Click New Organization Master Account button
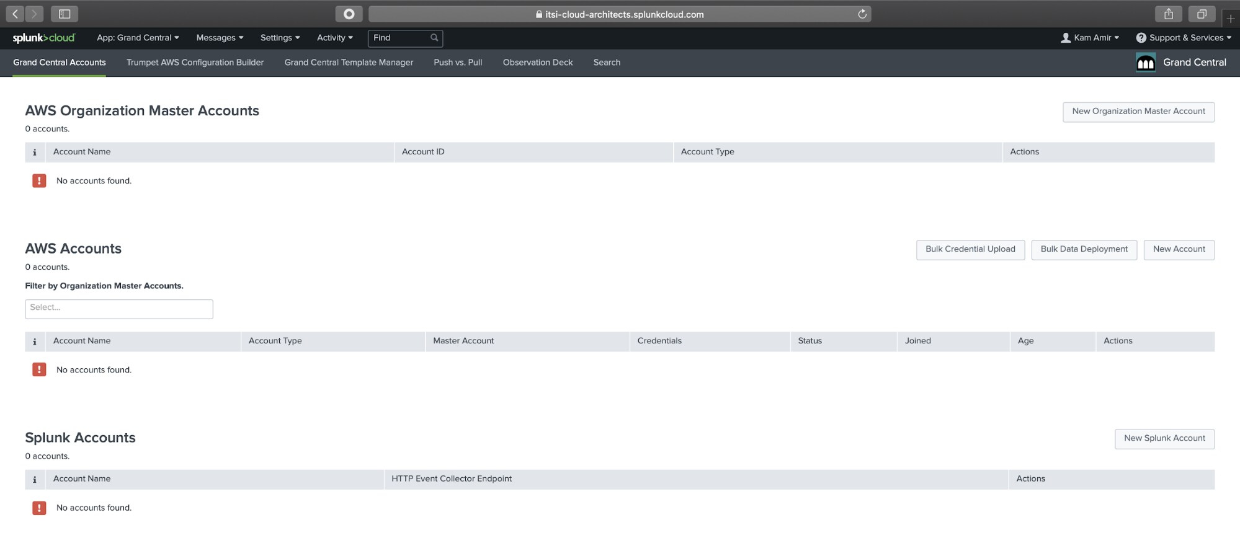 [x=1138, y=112]
